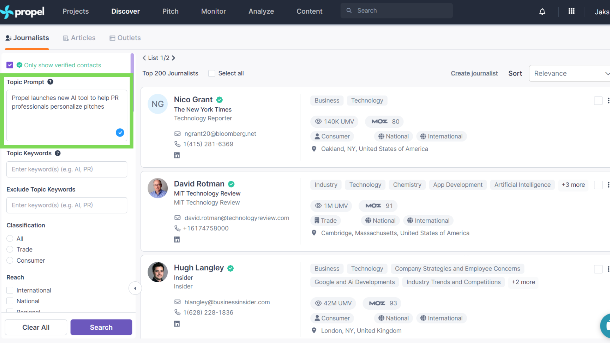Toggle Only show verified contacts checkbox
610x343 pixels.
click(10, 65)
